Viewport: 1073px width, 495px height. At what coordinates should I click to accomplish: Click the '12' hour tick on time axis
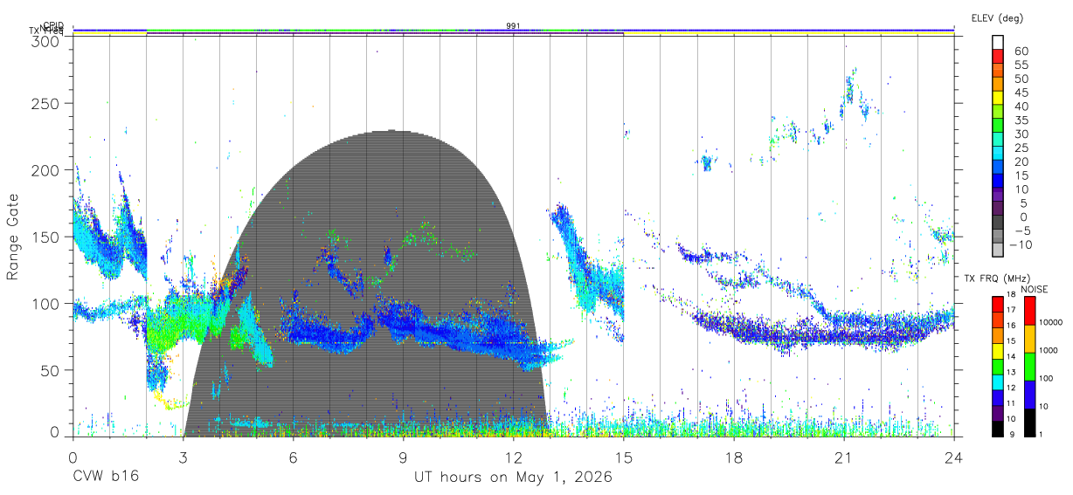513,457
